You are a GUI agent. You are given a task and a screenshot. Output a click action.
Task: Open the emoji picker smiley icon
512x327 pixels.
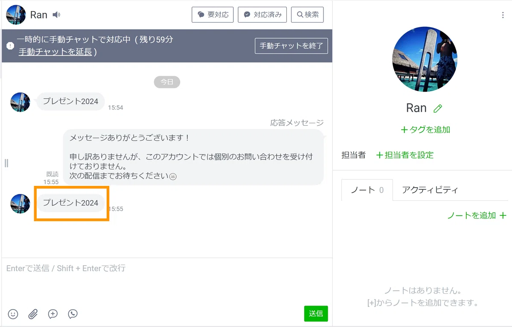(x=13, y=314)
